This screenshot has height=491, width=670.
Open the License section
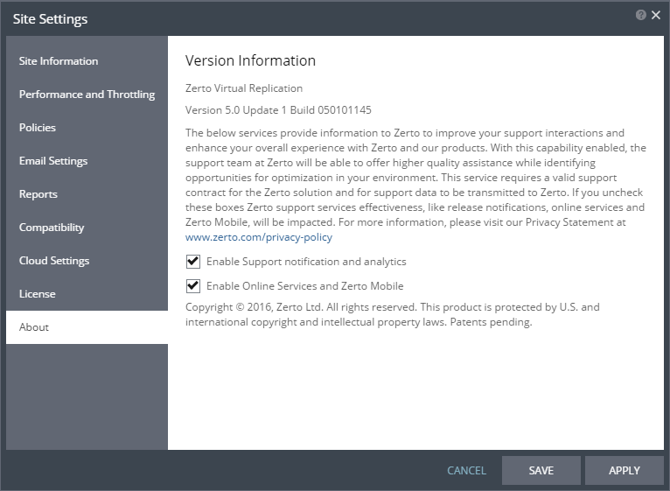point(87,294)
